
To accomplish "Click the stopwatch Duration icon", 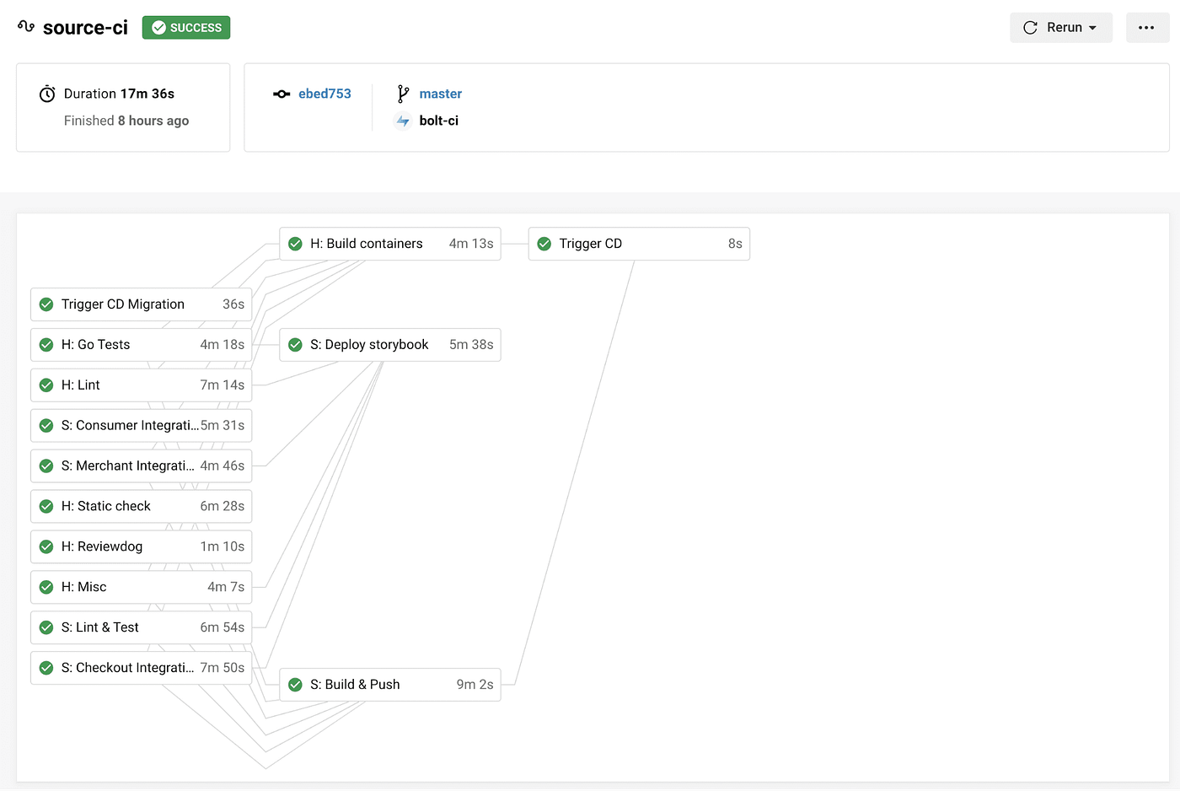I will pyautogui.click(x=47, y=94).
